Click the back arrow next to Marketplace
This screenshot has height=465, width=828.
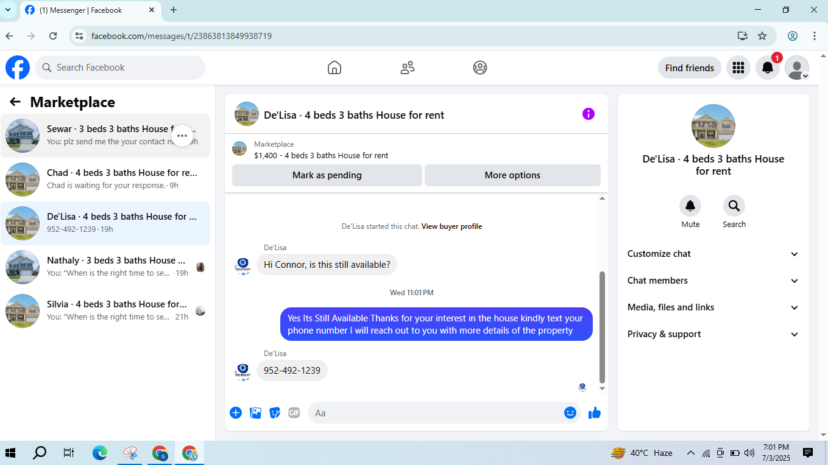click(15, 102)
